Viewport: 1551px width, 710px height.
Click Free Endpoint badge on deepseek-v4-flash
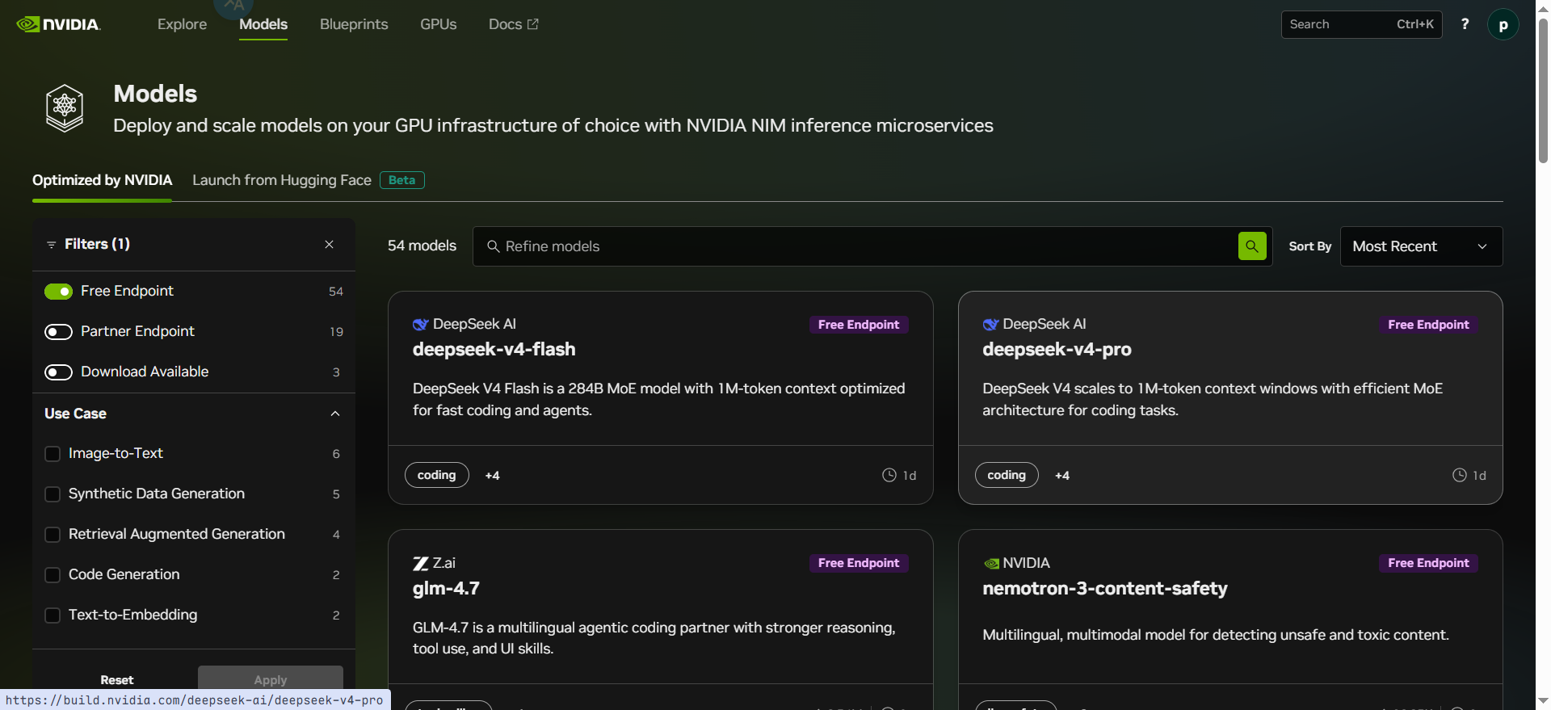tap(859, 325)
